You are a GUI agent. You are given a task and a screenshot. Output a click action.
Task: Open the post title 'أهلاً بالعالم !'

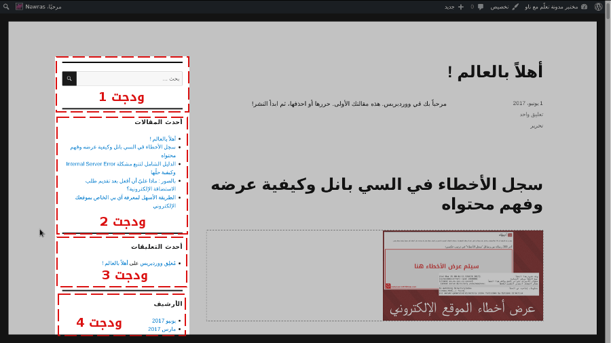point(495,72)
